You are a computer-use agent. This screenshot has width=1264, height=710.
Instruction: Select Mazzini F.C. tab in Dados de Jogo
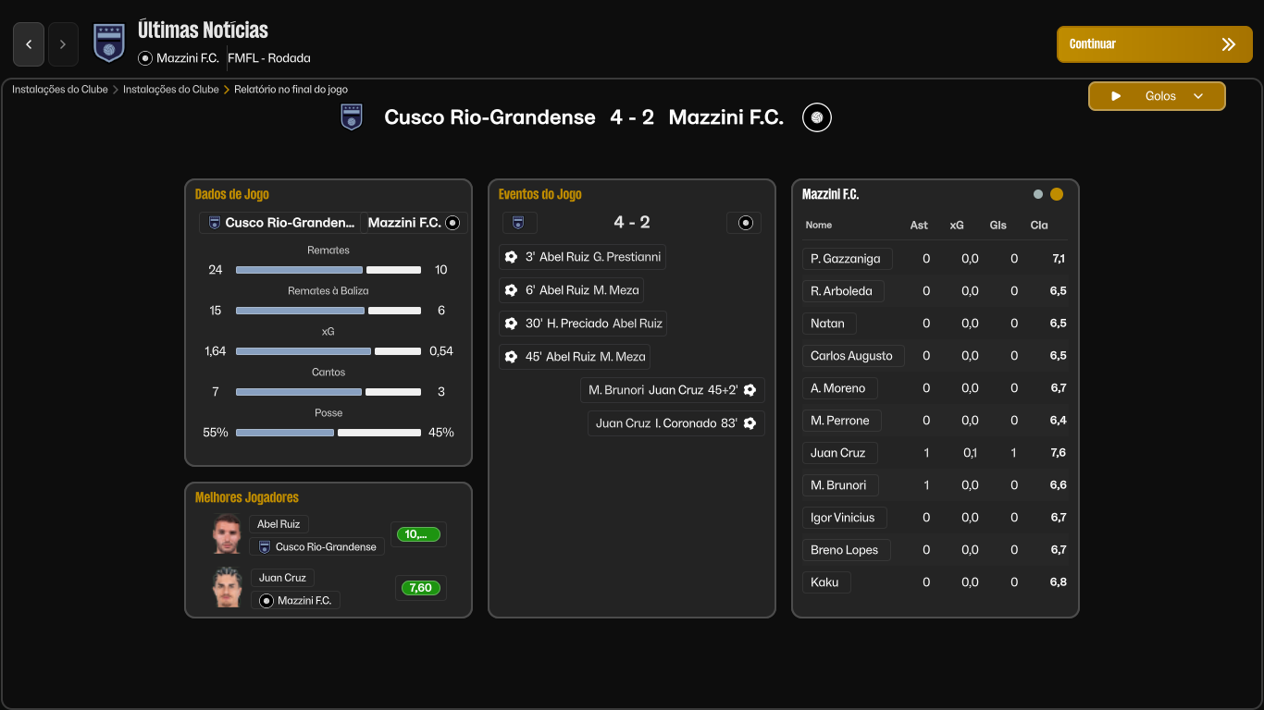pos(414,223)
